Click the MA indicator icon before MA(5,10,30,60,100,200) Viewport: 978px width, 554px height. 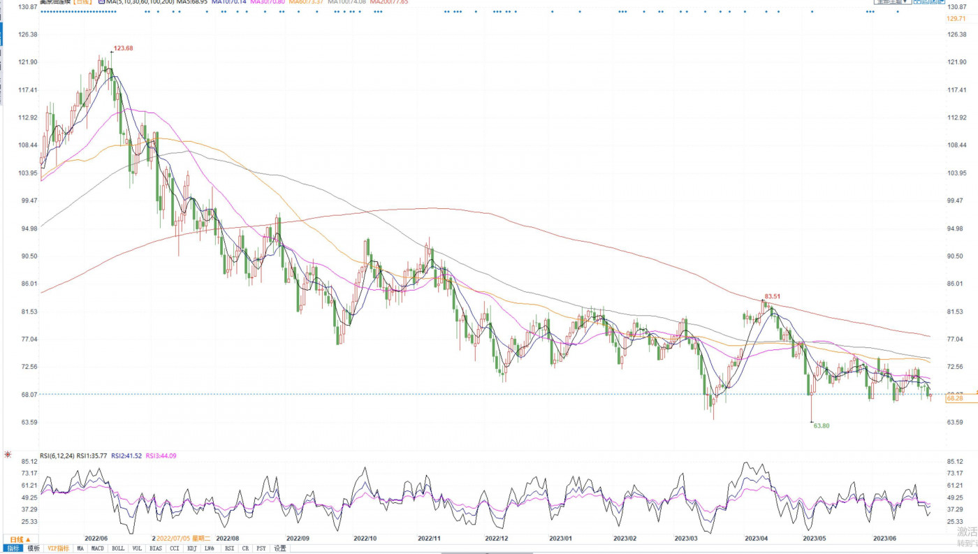[x=102, y=2]
